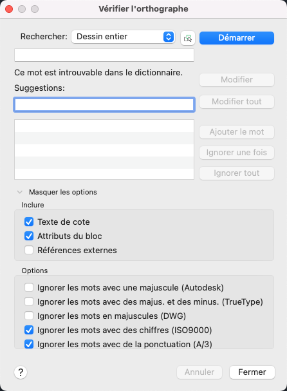Close the dialog with red window button
287x391 pixels.
9,9
